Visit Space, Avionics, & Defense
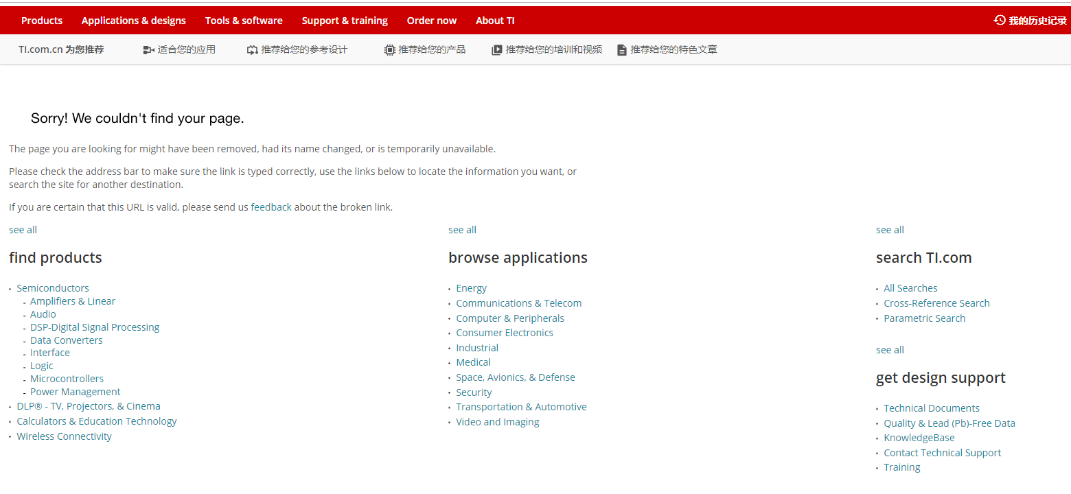Viewport: 1071px width, 494px height. tap(516, 377)
